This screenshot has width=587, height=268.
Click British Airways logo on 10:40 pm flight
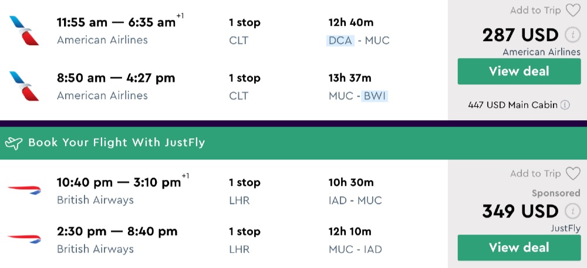click(x=24, y=191)
